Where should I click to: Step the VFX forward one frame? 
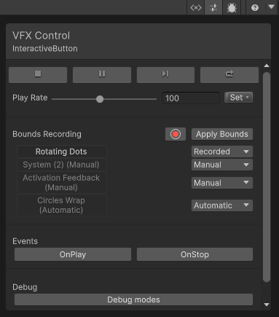pyautogui.click(x=165, y=75)
